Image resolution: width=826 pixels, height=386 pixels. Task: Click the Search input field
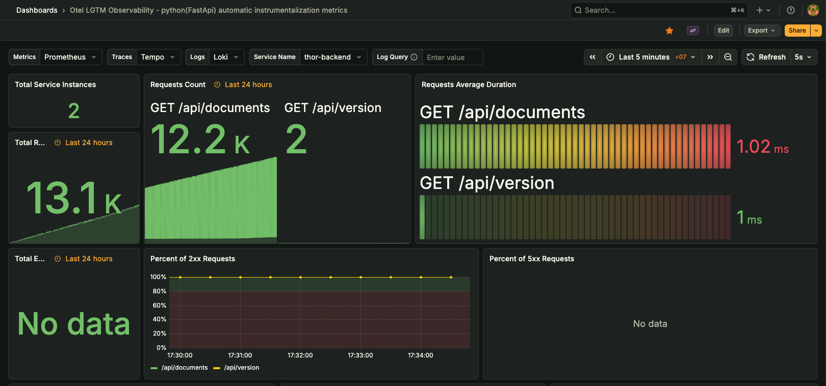pos(659,10)
